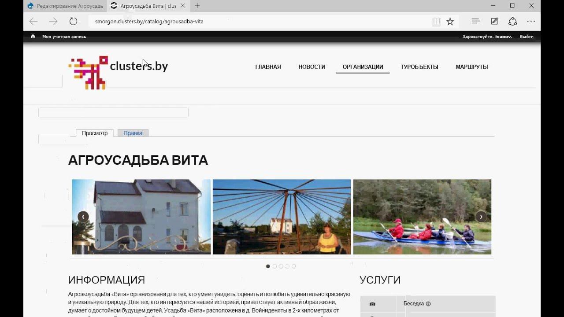Open ОРГАНИЗАЦИИ menu item

tap(363, 67)
